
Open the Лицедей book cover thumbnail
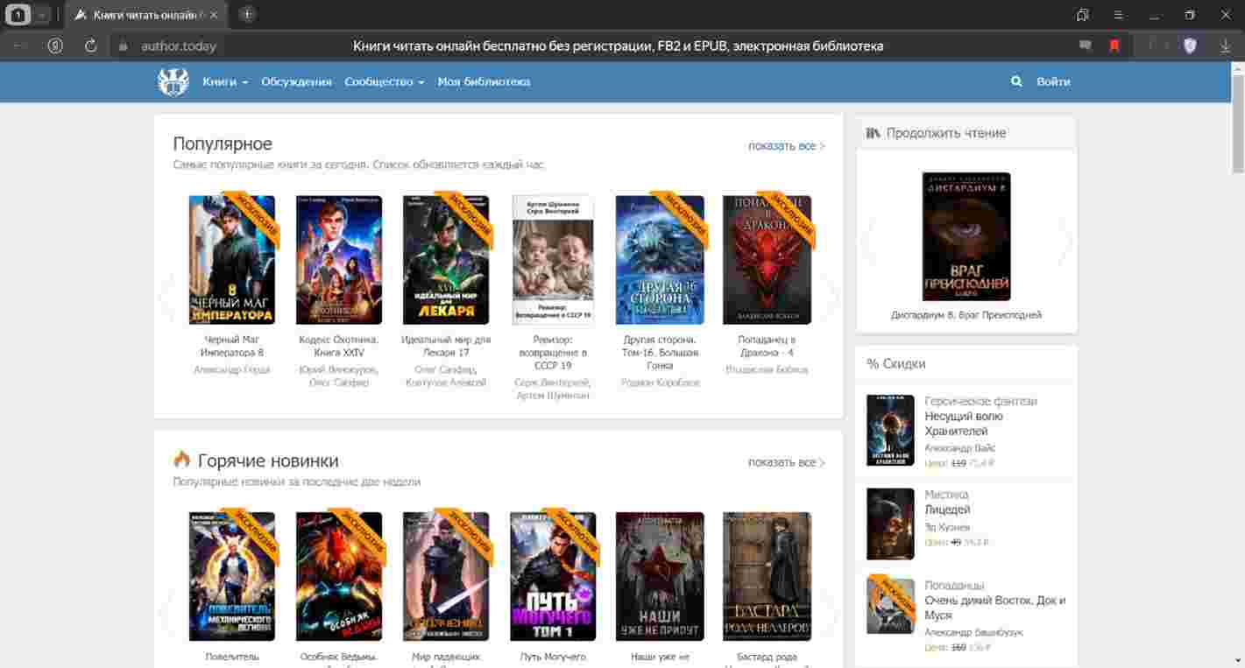890,524
